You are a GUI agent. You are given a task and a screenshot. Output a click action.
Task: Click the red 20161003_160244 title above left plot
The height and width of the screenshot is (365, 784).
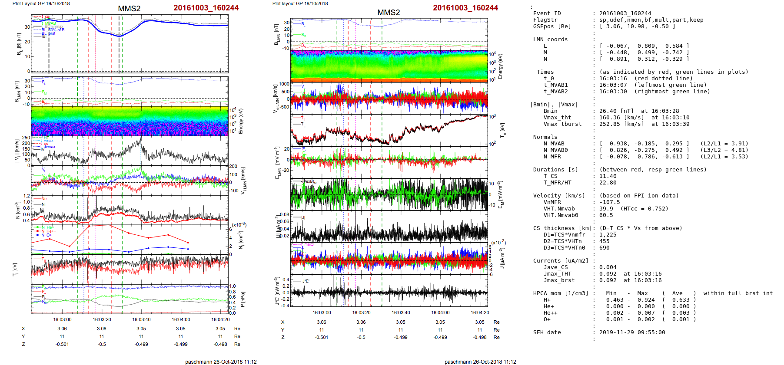point(206,8)
